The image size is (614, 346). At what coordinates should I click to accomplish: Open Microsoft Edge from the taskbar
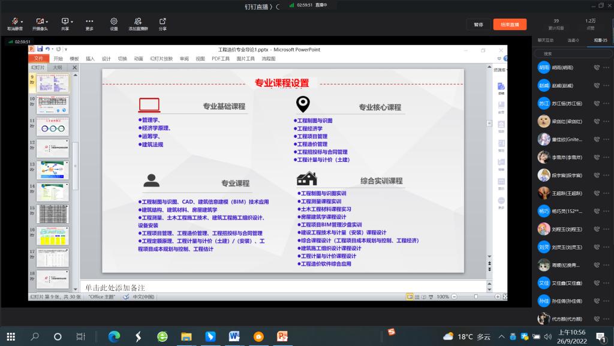click(x=113, y=336)
